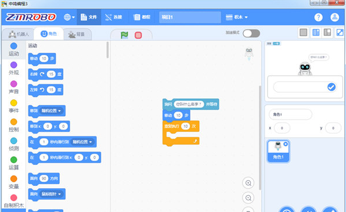Image resolution: width=346 pixels, height=212 pixels.
Task: Click the ZMROBO logo
Action: pos(31,17)
